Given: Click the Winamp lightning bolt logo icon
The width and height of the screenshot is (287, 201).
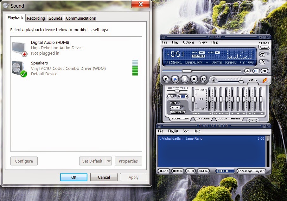Looking at the screenshot, I should (265, 80).
